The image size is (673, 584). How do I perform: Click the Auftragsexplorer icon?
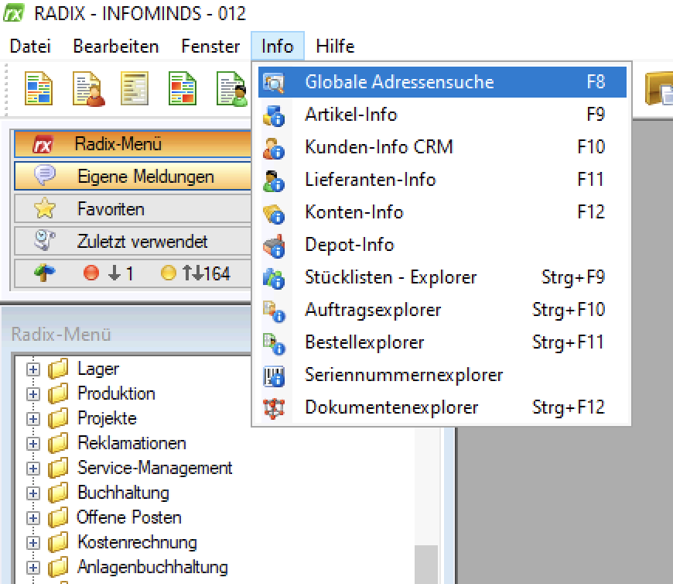click(x=274, y=311)
